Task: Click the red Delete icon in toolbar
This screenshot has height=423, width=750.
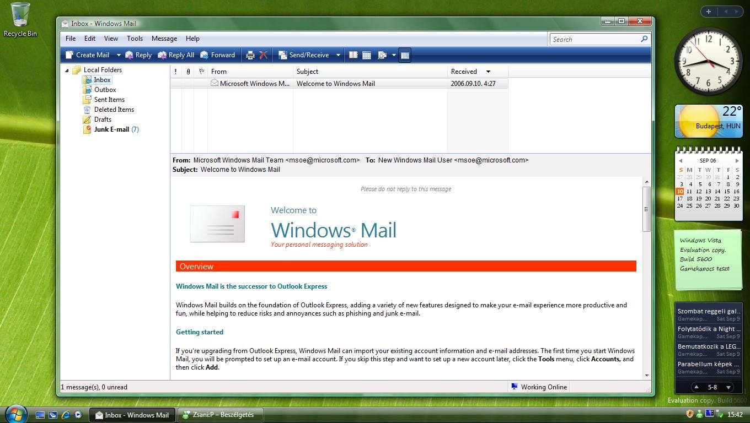Action: (264, 55)
